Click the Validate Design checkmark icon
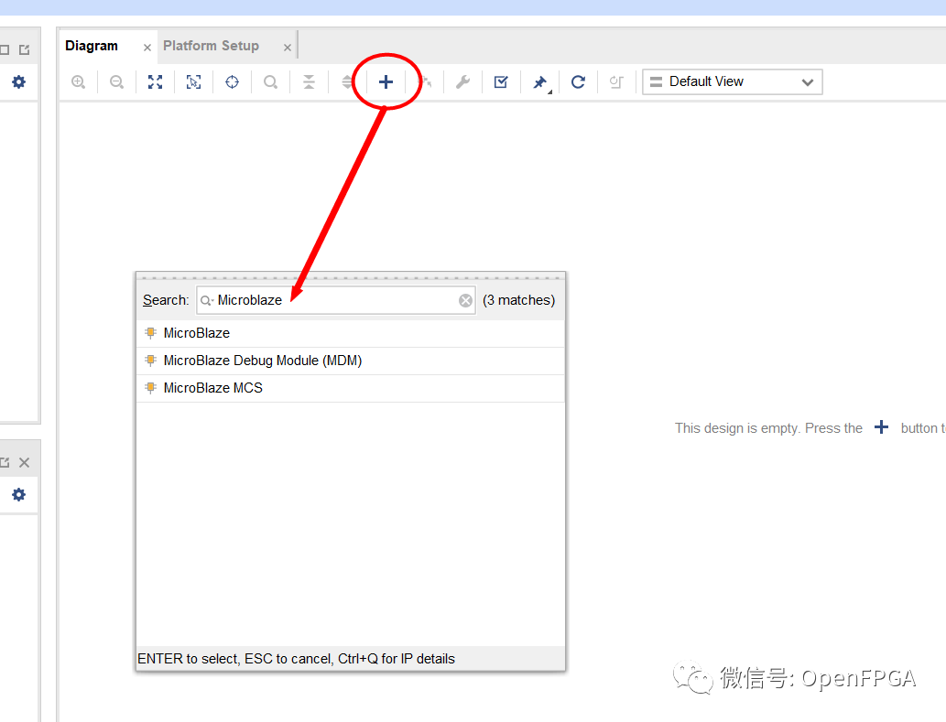Screen dimensions: 946x722 [501, 82]
